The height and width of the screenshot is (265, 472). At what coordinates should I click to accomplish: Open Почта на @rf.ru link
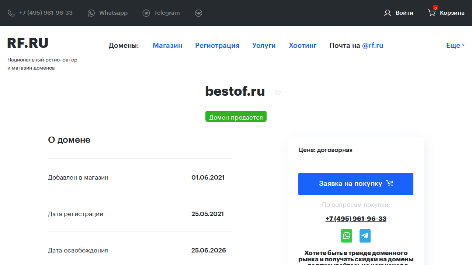click(356, 45)
